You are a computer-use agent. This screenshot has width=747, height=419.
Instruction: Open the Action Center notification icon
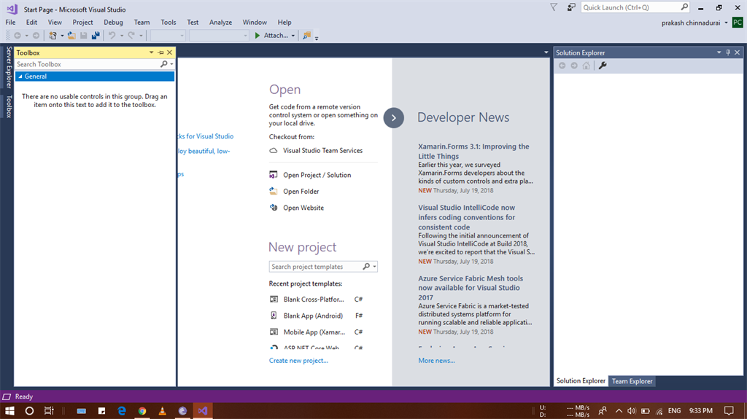point(729,410)
